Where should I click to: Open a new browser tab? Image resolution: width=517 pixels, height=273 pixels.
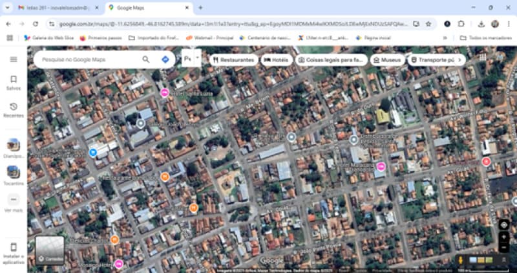(x=200, y=8)
